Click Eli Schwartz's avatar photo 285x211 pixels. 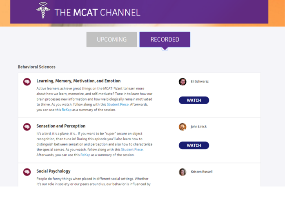click(183, 82)
